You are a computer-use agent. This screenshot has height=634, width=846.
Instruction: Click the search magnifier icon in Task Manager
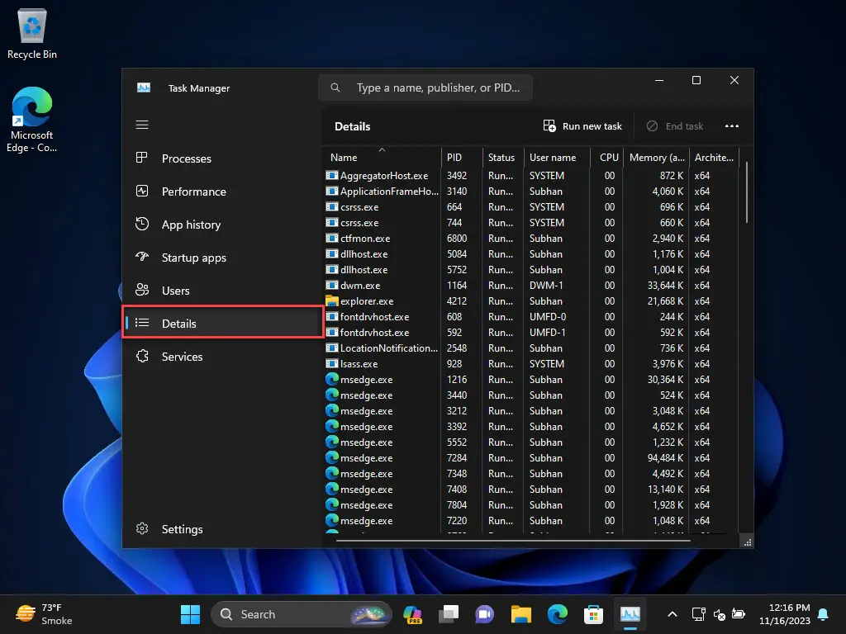(x=335, y=88)
